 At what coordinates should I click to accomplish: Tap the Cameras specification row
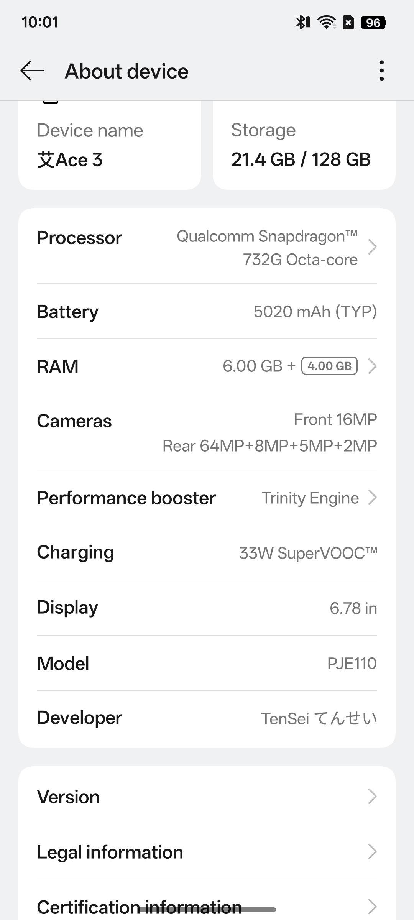coord(207,432)
